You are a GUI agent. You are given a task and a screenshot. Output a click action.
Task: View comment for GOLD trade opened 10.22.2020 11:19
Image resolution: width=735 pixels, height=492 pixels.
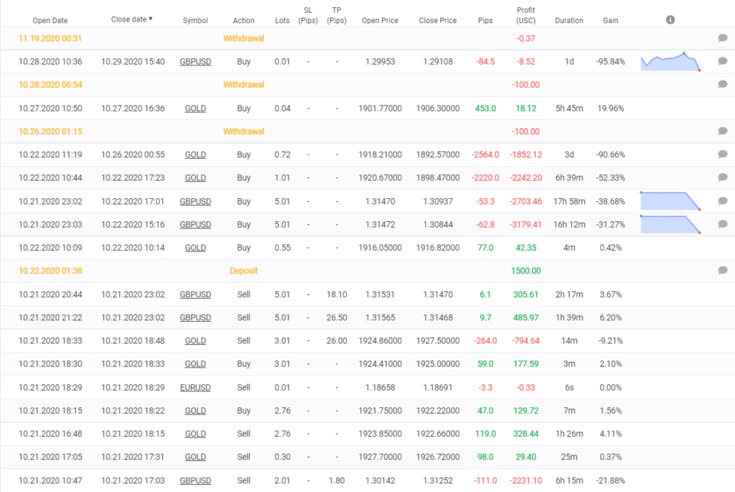coord(723,154)
